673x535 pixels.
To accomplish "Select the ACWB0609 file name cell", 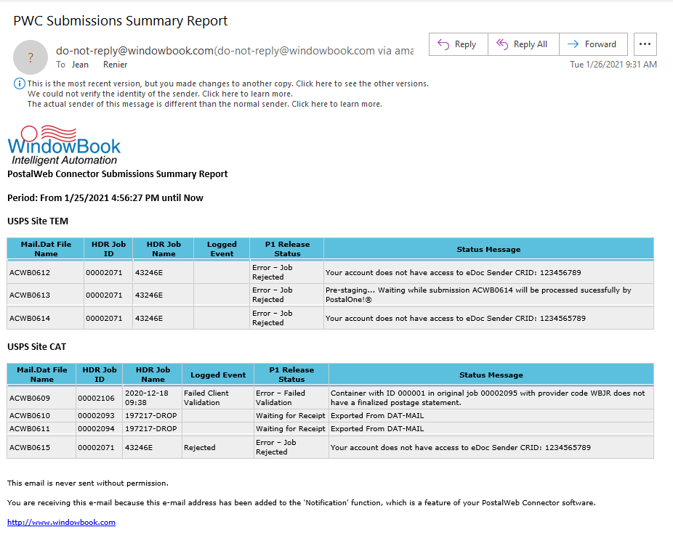I will (x=41, y=398).
